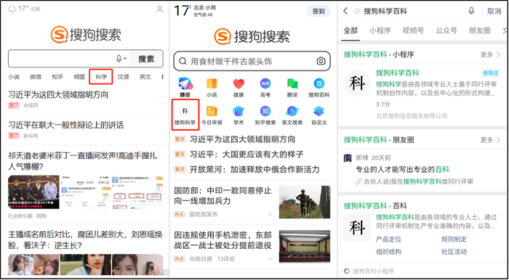Click the 搜索 button in left panel

click(x=146, y=59)
